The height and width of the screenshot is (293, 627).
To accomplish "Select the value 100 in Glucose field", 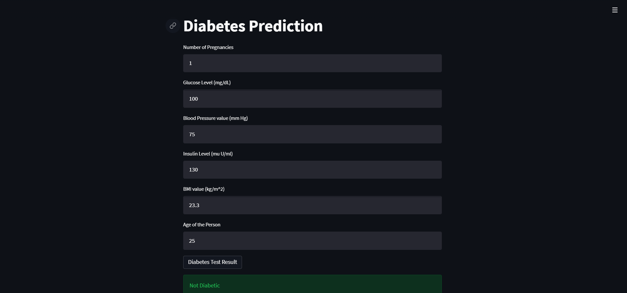I will (193, 99).
